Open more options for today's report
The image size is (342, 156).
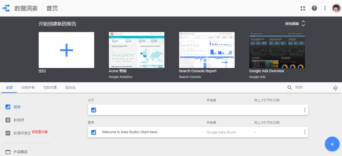tap(305, 110)
